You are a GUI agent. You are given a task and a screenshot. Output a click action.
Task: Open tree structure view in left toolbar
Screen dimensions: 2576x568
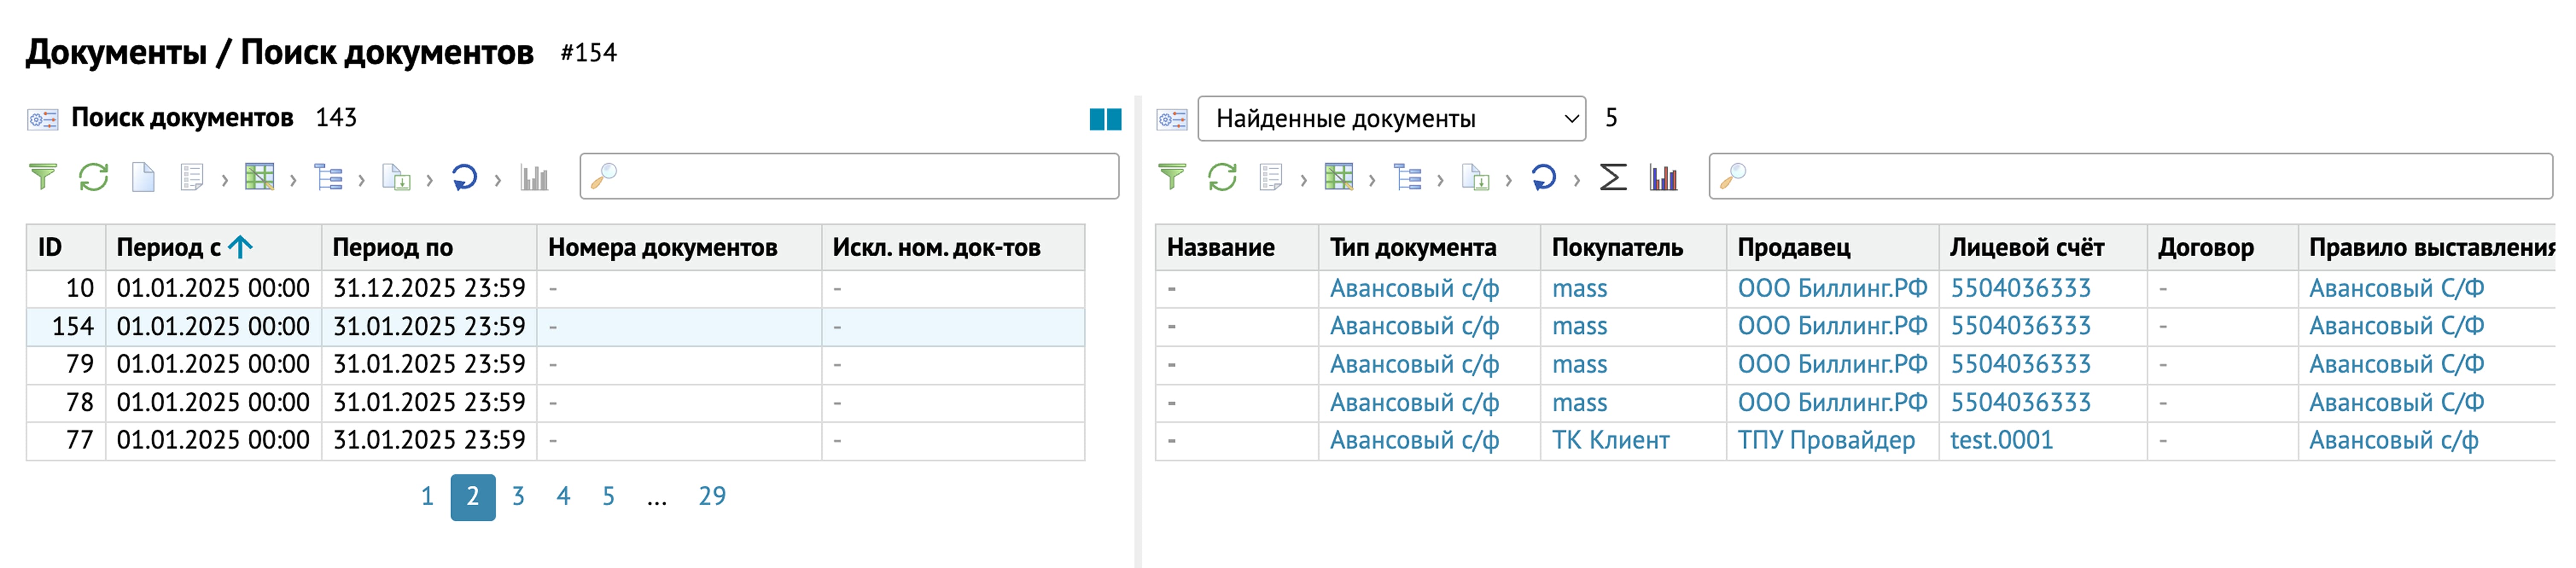click(x=328, y=177)
